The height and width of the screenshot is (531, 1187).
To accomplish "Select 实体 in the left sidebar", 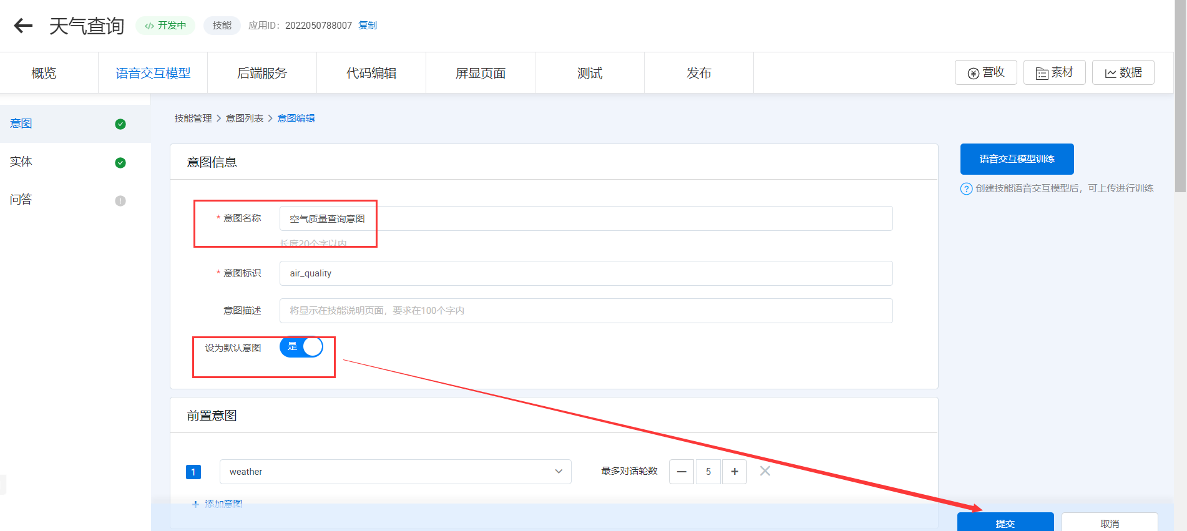I will pyautogui.click(x=75, y=162).
